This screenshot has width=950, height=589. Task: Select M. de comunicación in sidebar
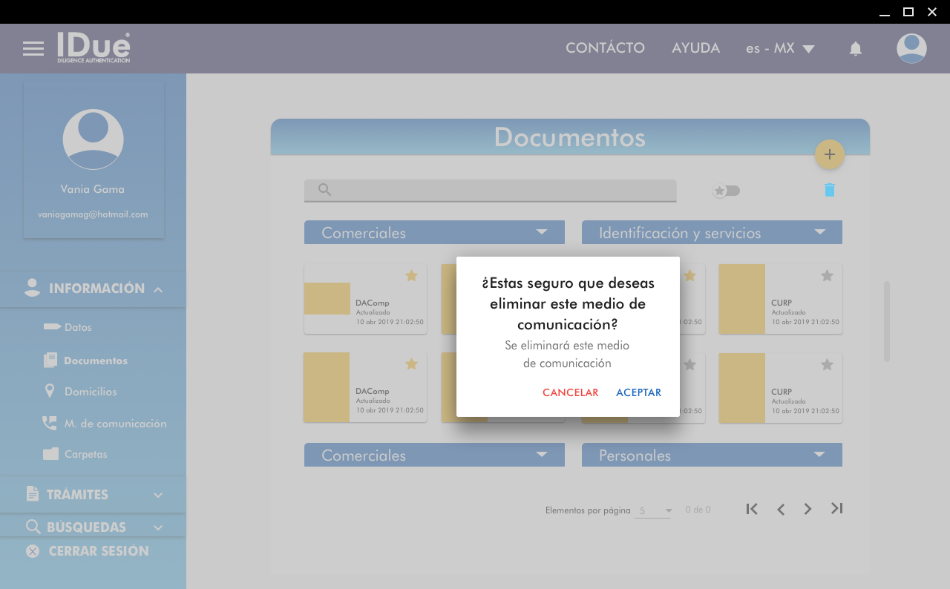point(115,424)
